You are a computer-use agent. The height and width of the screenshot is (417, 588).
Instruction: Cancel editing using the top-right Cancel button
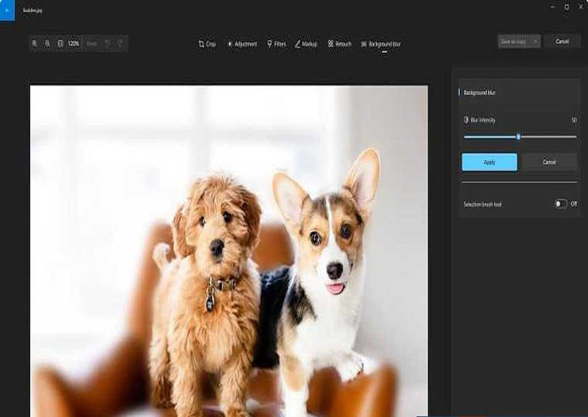[x=561, y=41]
